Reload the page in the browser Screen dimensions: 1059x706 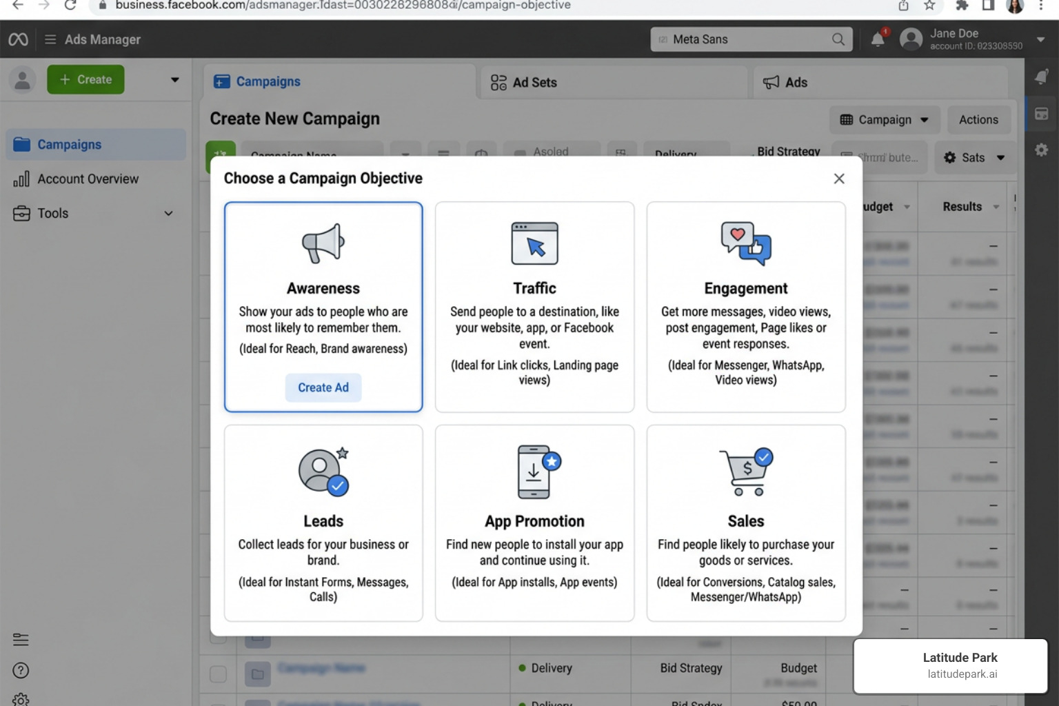70,6
